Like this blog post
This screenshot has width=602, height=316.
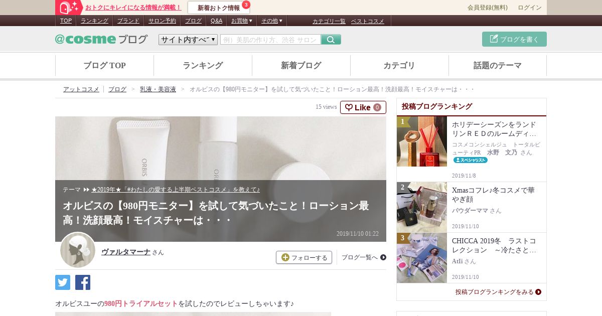[x=363, y=107]
